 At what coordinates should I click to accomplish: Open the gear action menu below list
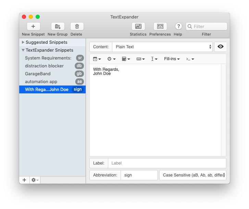pyautogui.click(x=35, y=180)
